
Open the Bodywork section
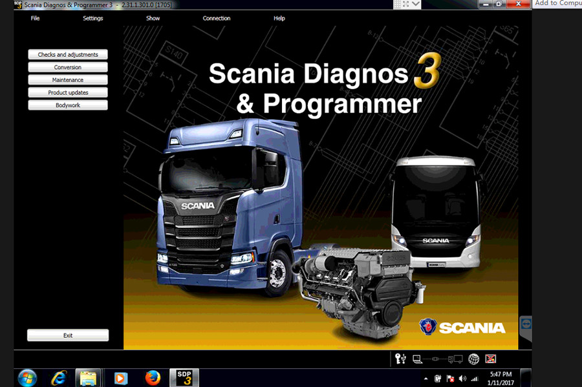click(68, 105)
